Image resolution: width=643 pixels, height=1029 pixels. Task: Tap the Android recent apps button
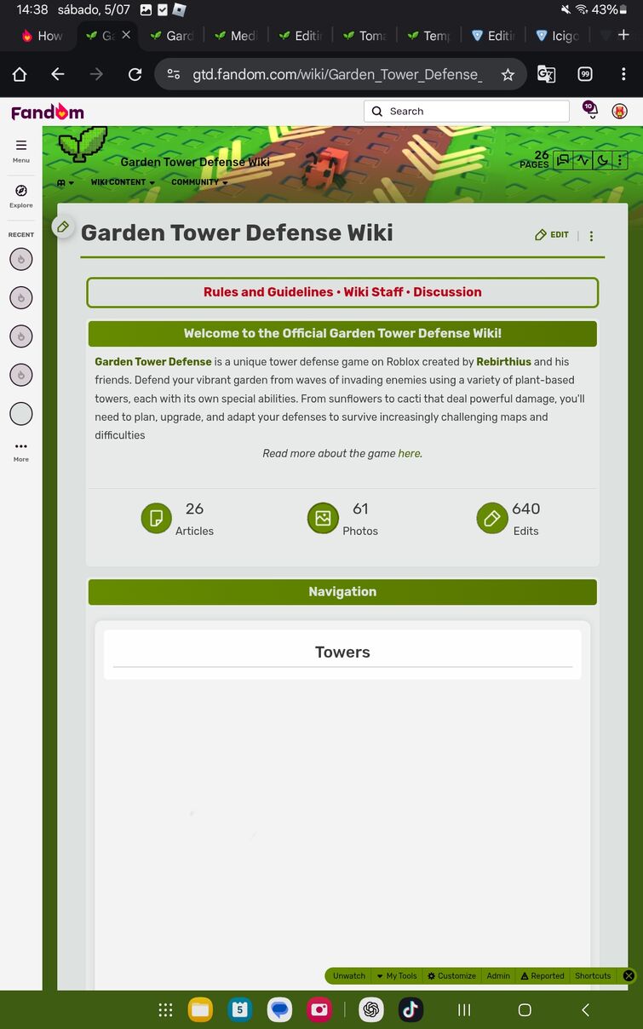[464, 1010]
